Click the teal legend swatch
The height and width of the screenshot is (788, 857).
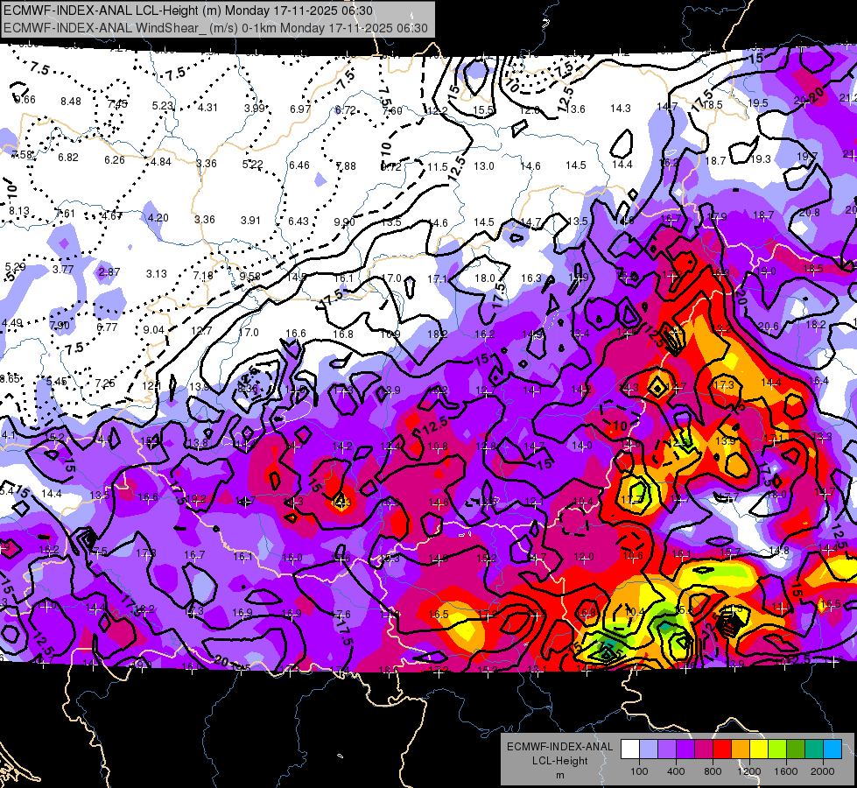tap(814, 749)
